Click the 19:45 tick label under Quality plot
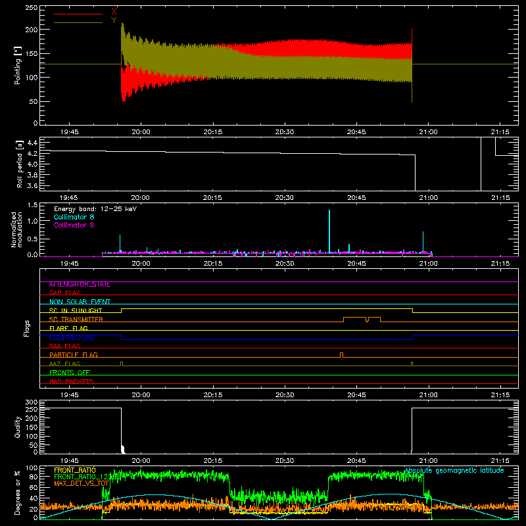The height and width of the screenshot is (526, 526). click(69, 461)
